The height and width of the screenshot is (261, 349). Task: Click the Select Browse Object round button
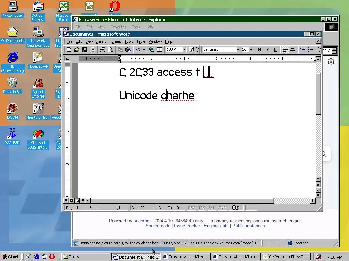(x=318, y=190)
